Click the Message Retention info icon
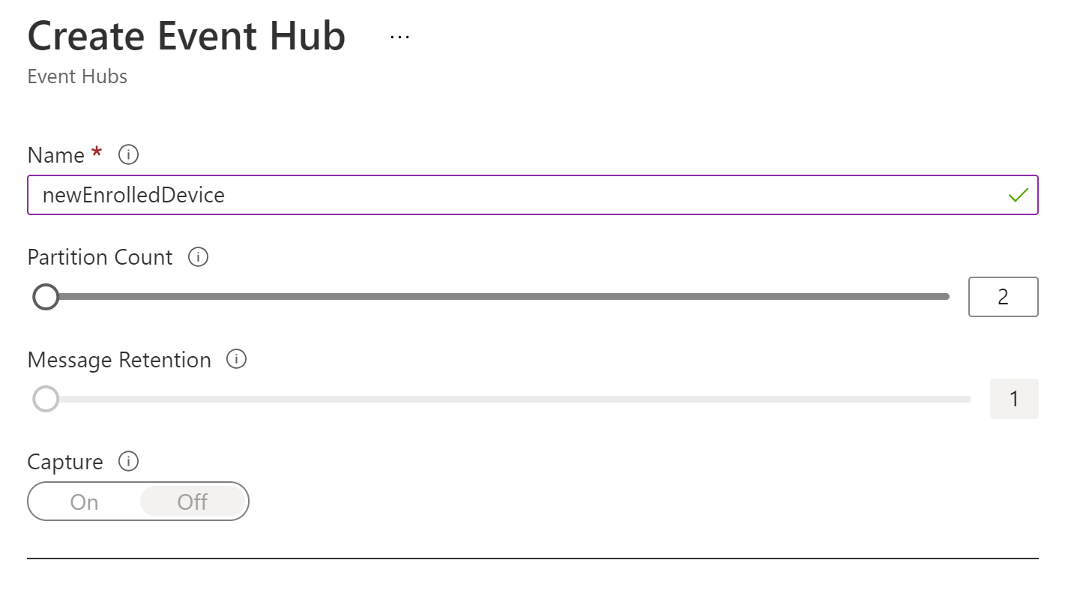The image size is (1083, 602). [236, 361]
